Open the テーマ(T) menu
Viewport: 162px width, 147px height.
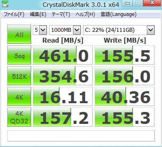(61, 14)
